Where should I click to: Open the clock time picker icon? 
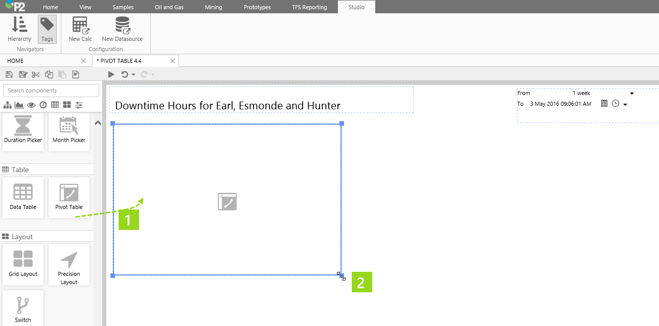(616, 104)
